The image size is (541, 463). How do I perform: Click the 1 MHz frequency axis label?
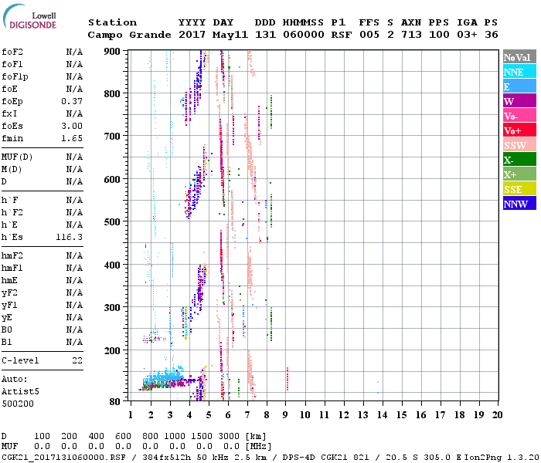pos(131,415)
